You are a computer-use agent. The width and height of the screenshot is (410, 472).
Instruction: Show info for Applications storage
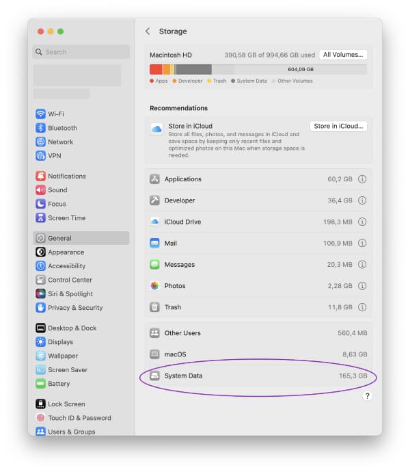click(362, 179)
